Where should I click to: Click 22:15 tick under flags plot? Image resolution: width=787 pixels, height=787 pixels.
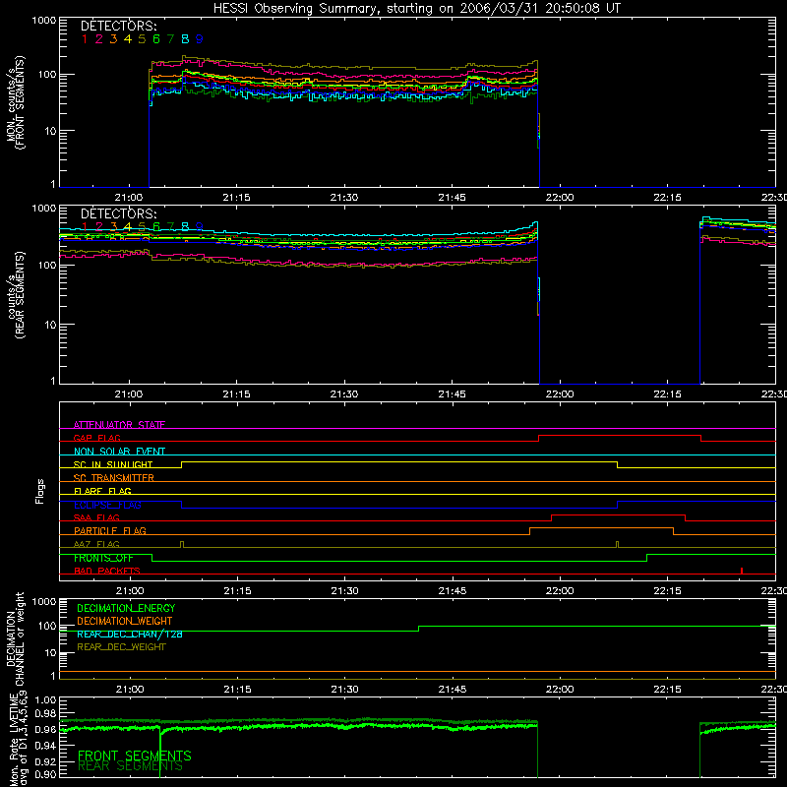668,591
